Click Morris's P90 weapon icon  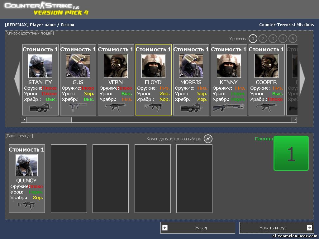pos(191,107)
